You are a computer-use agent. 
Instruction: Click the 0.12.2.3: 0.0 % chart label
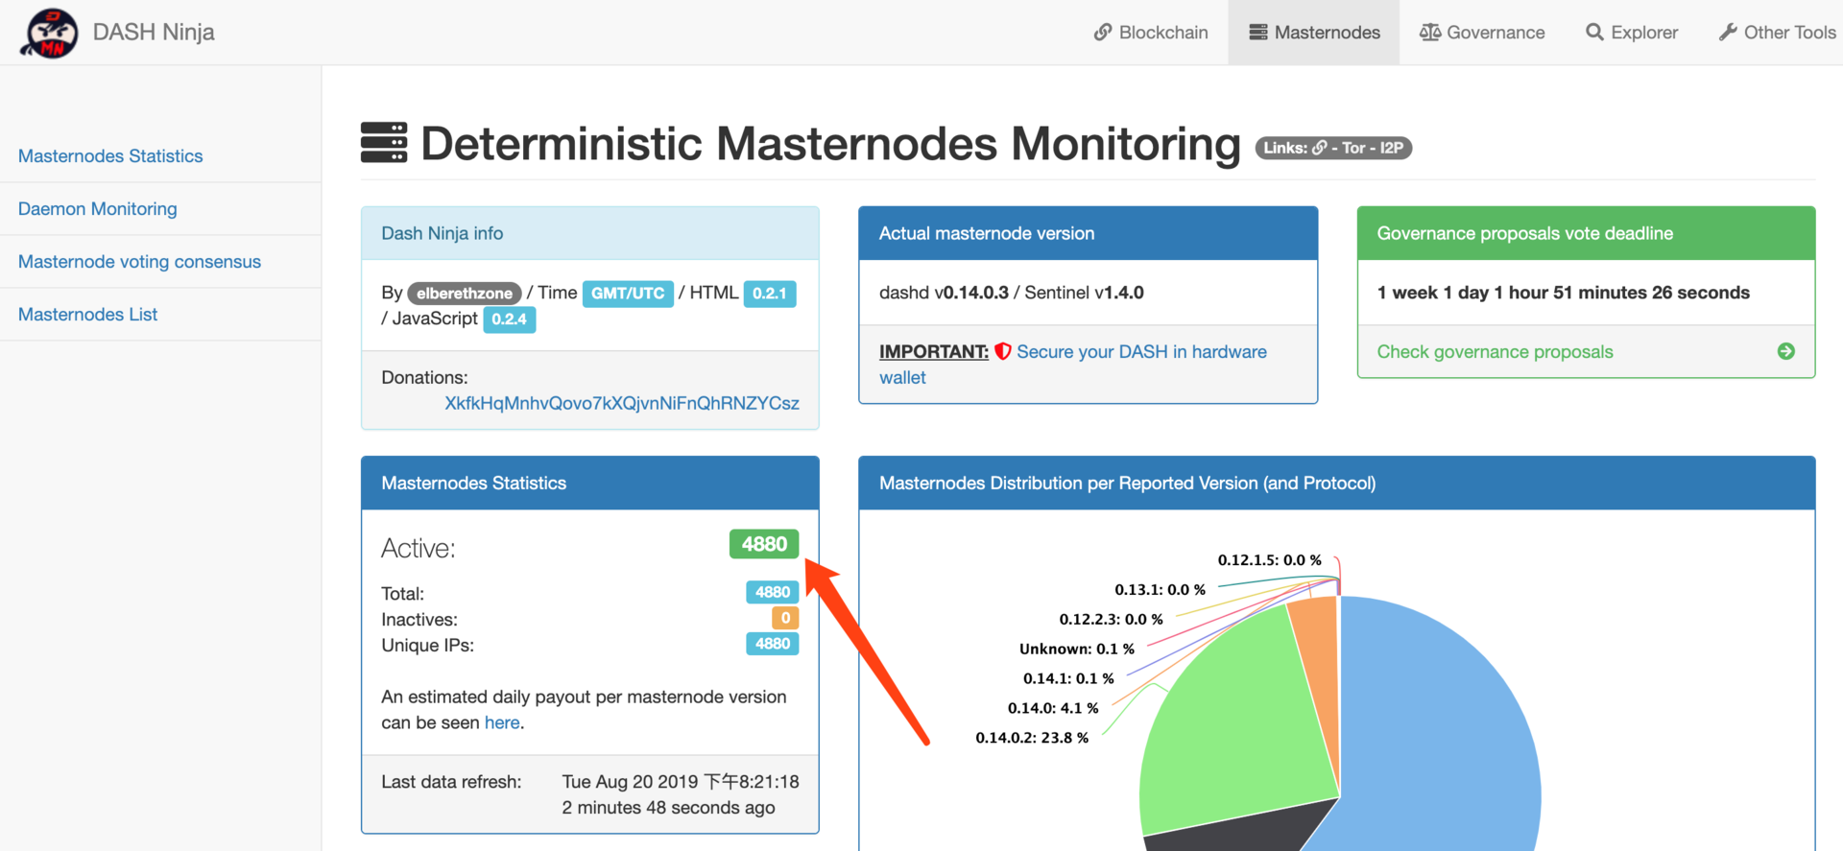coord(1111,619)
